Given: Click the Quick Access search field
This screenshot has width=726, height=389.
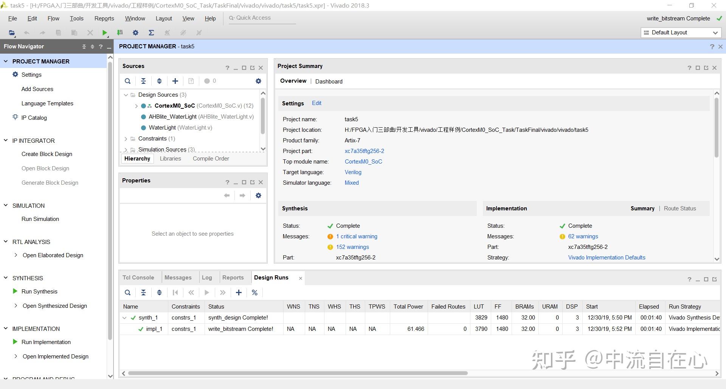Looking at the screenshot, I should coord(262,18).
